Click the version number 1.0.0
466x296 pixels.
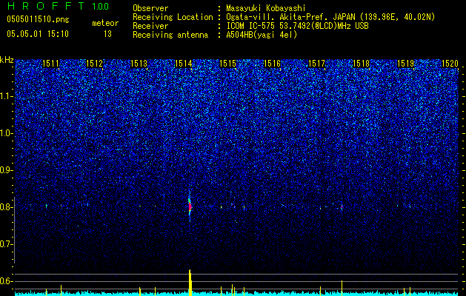(100, 7)
